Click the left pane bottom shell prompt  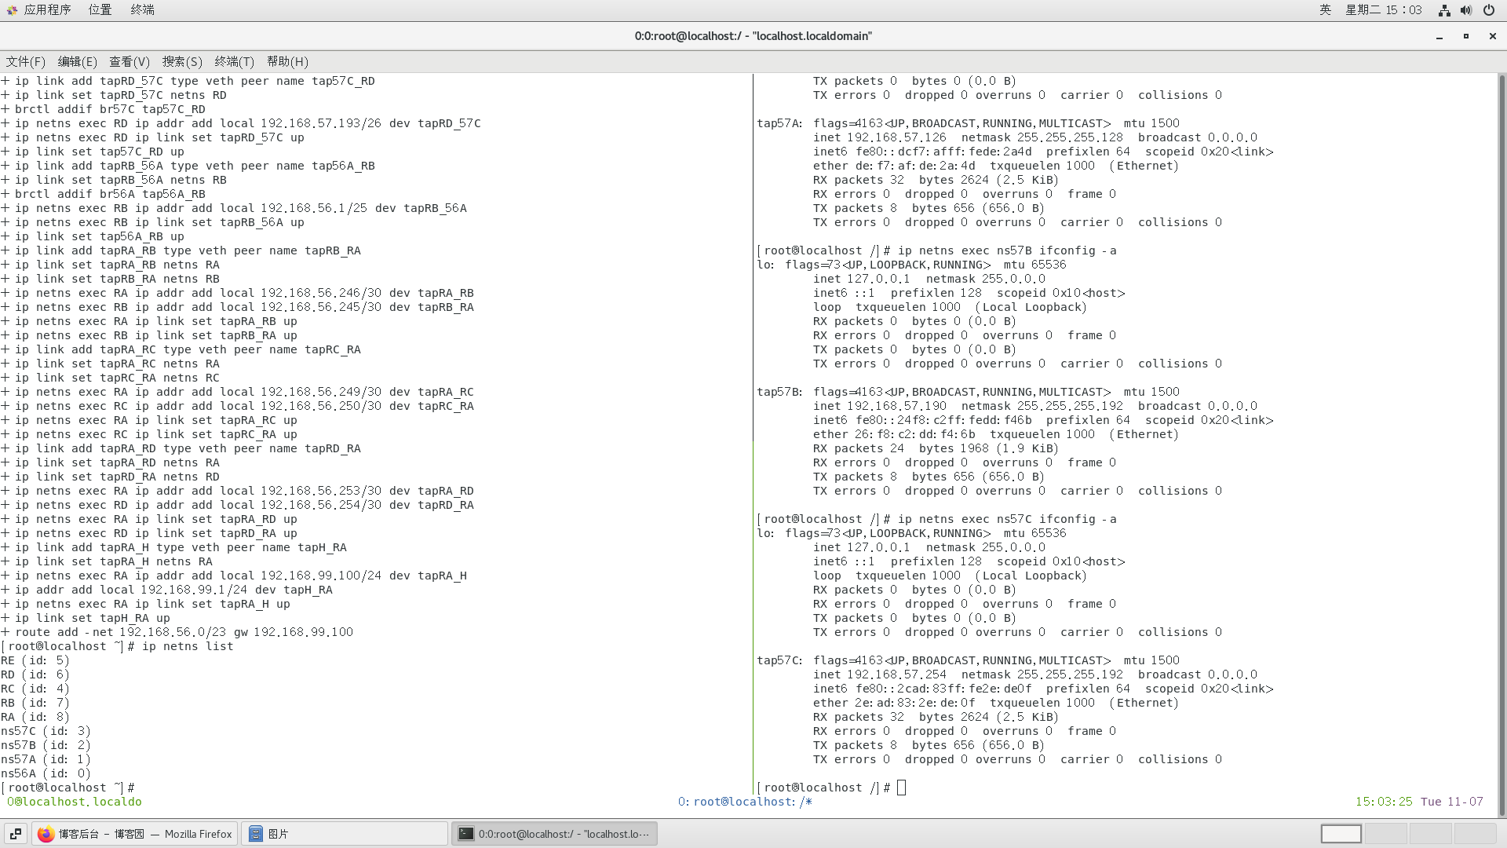click(68, 788)
